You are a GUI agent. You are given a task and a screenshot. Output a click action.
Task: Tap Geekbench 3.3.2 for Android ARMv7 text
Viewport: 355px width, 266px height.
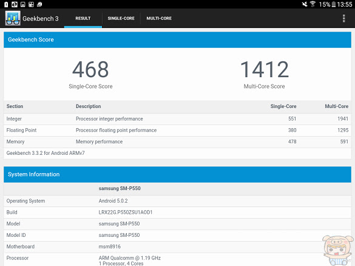46,153
